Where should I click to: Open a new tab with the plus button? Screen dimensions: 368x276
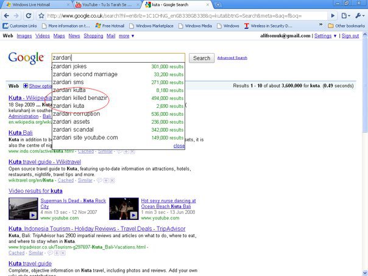[219, 4]
